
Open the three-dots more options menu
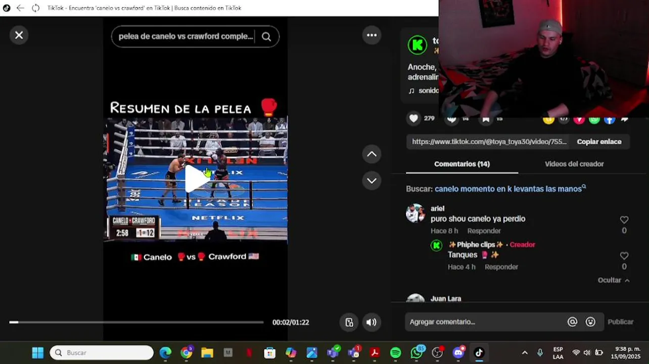(372, 35)
